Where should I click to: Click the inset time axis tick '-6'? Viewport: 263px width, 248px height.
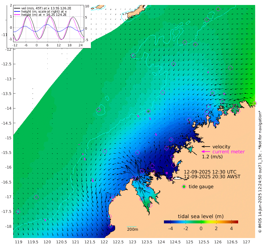(x=26, y=45)
